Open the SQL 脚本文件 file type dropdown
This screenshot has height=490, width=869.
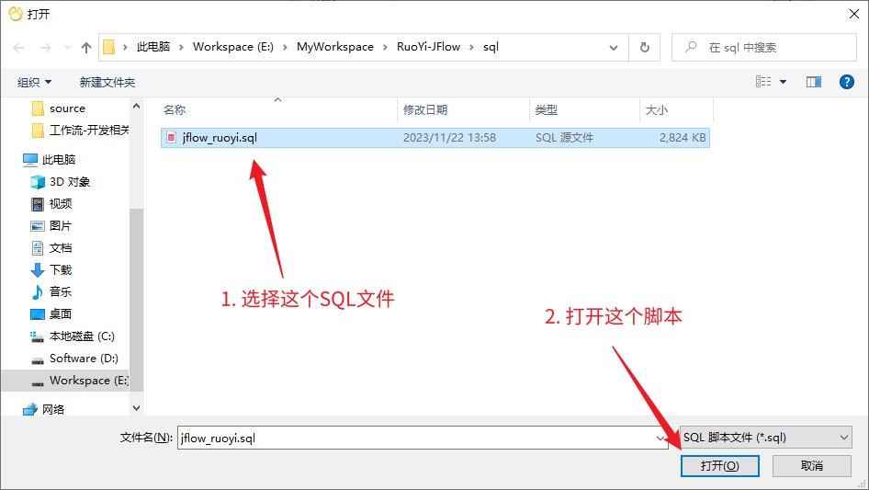766,438
